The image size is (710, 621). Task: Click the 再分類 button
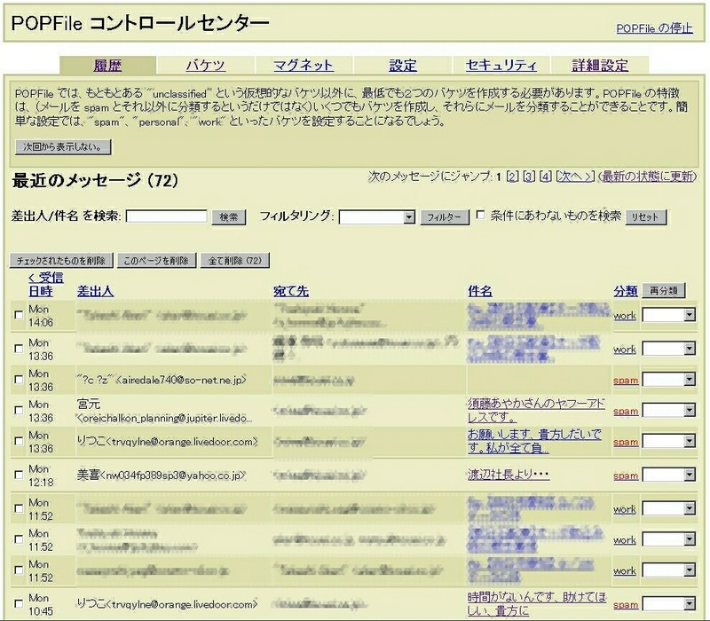point(663,291)
